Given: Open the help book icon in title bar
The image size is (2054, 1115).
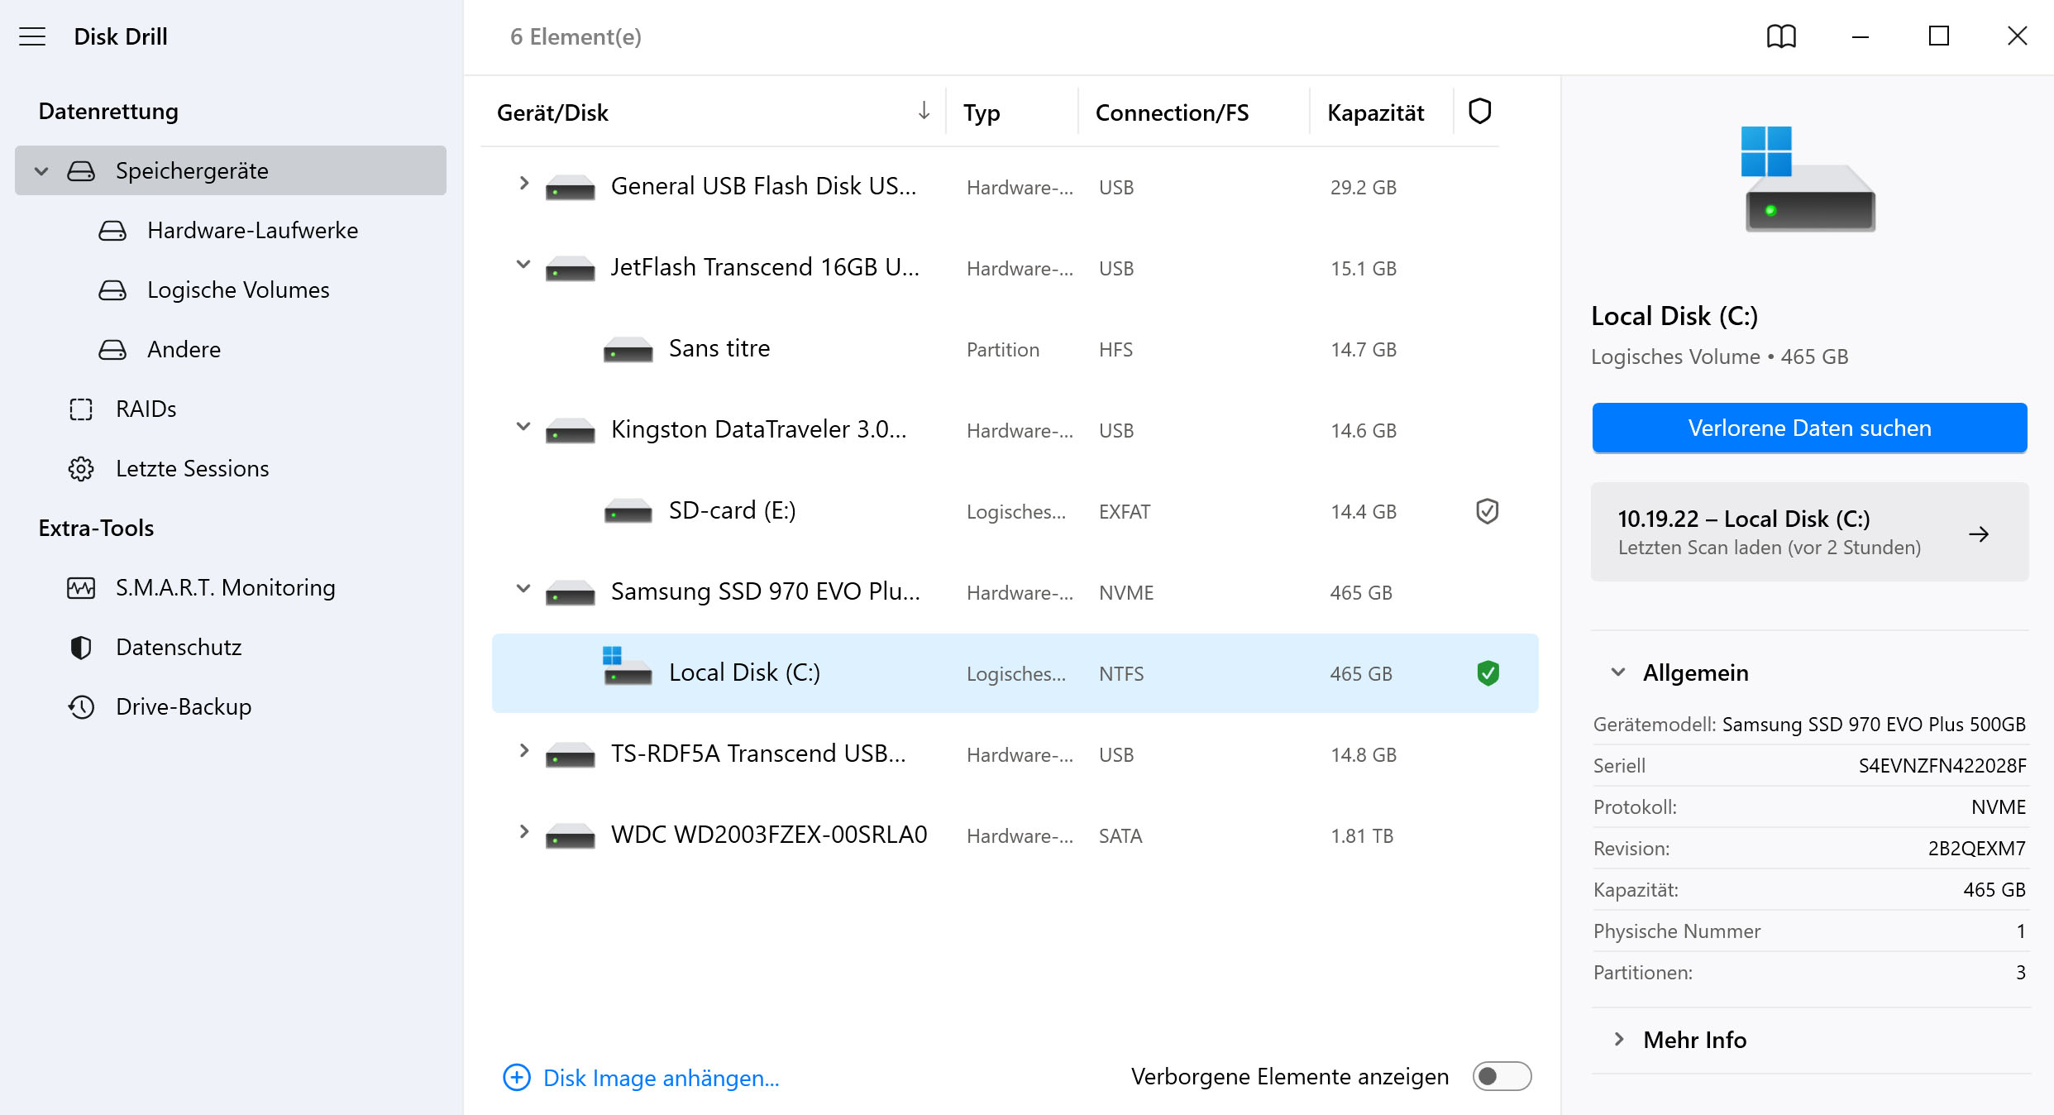Looking at the screenshot, I should pos(1781,36).
